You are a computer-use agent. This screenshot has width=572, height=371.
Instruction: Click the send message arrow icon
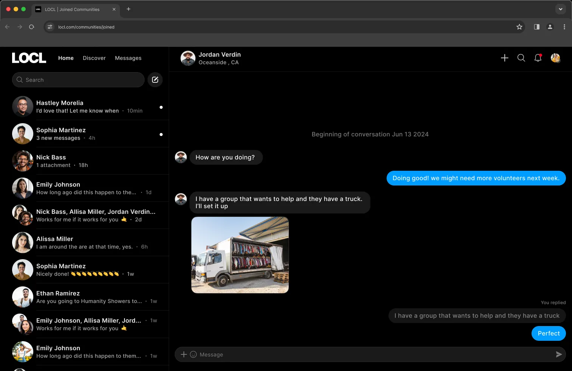(x=559, y=354)
